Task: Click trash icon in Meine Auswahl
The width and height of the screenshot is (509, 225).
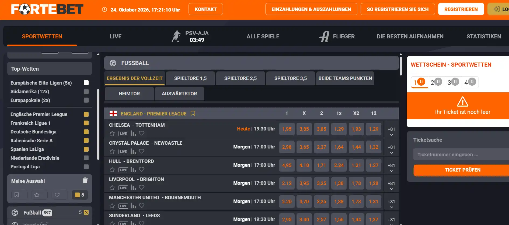Action: click(85, 180)
